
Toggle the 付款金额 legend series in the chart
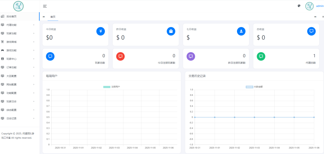(x=254, y=87)
